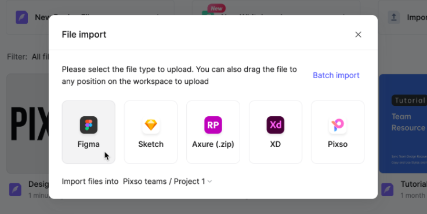Click the Filter: All files label
The image size is (427, 214).
(x=28, y=57)
